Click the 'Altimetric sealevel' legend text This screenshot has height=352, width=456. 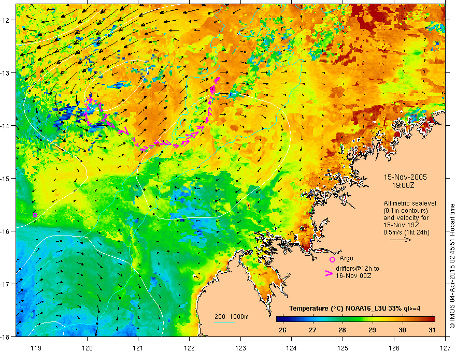coord(409,203)
